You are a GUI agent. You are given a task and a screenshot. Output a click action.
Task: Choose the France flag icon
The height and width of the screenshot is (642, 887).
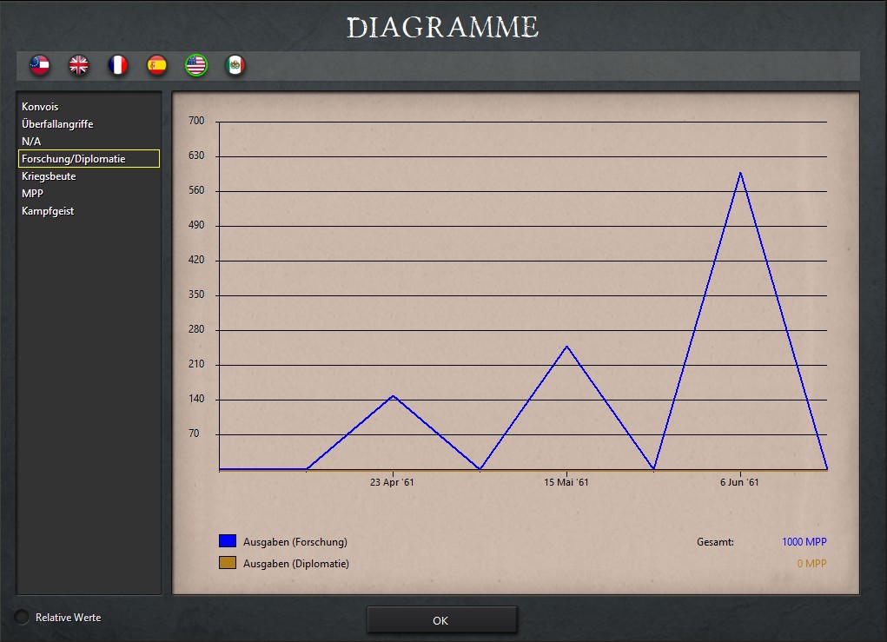click(117, 66)
